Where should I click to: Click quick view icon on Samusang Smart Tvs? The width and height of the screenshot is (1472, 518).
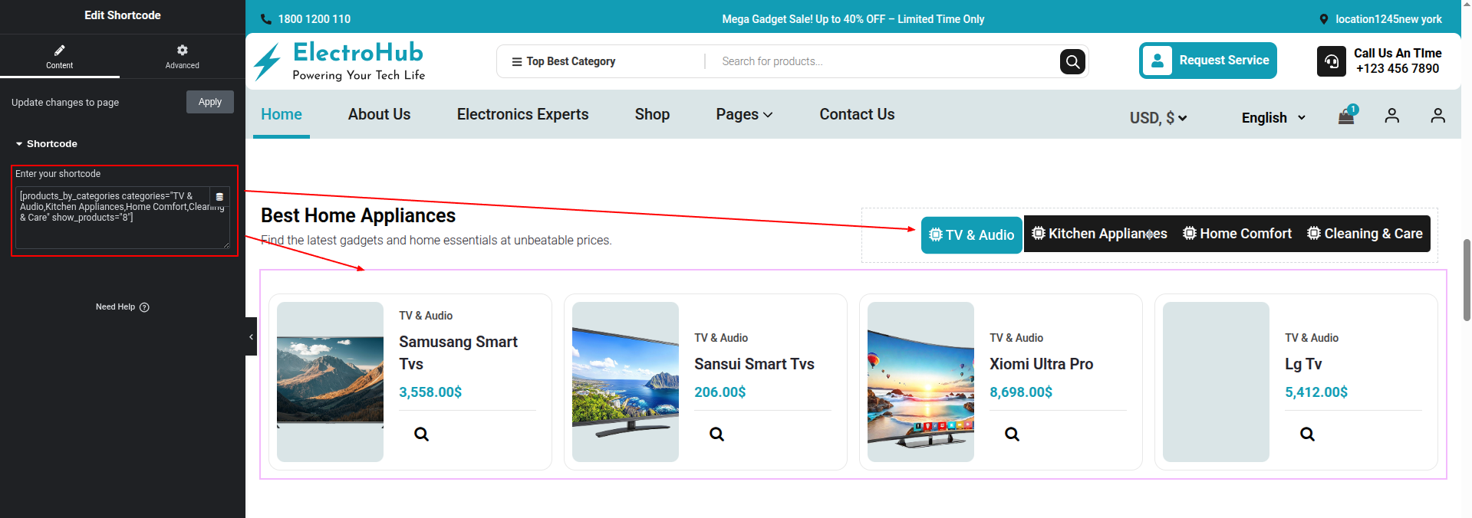tap(421, 434)
